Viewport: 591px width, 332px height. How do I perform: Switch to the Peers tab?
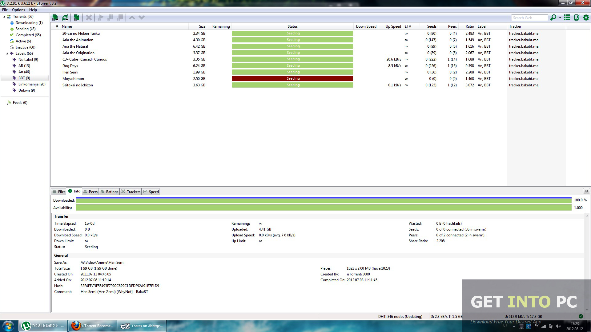[90, 192]
